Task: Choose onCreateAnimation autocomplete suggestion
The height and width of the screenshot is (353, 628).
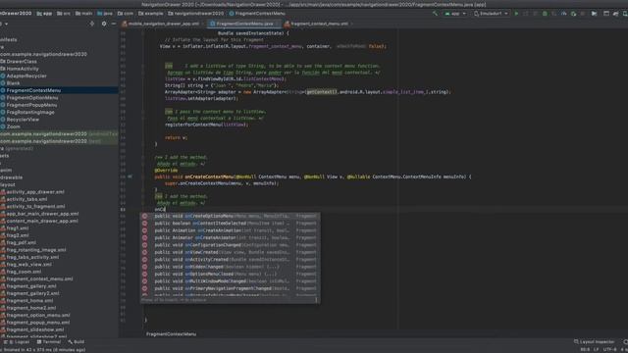Action: pos(230,230)
